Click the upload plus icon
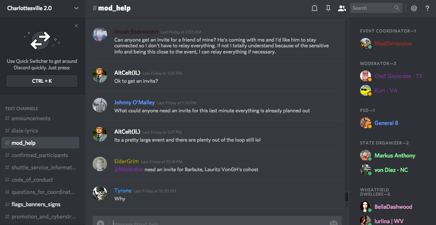 click(101, 223)
